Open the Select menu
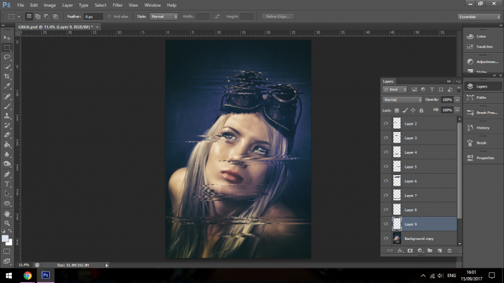The width and height of the screenshot is (504, 283). [100, 5]
